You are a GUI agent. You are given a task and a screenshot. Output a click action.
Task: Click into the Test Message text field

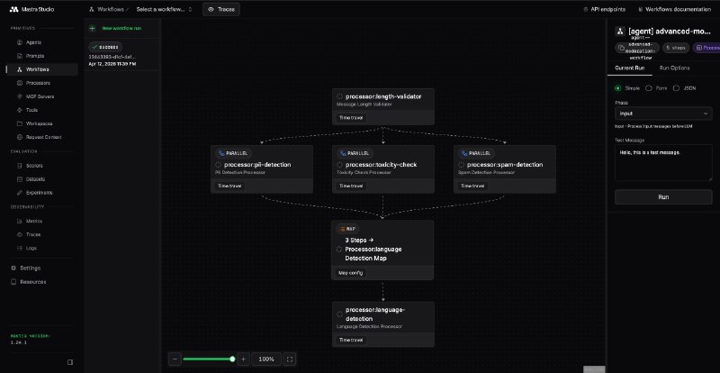[663, 162]
